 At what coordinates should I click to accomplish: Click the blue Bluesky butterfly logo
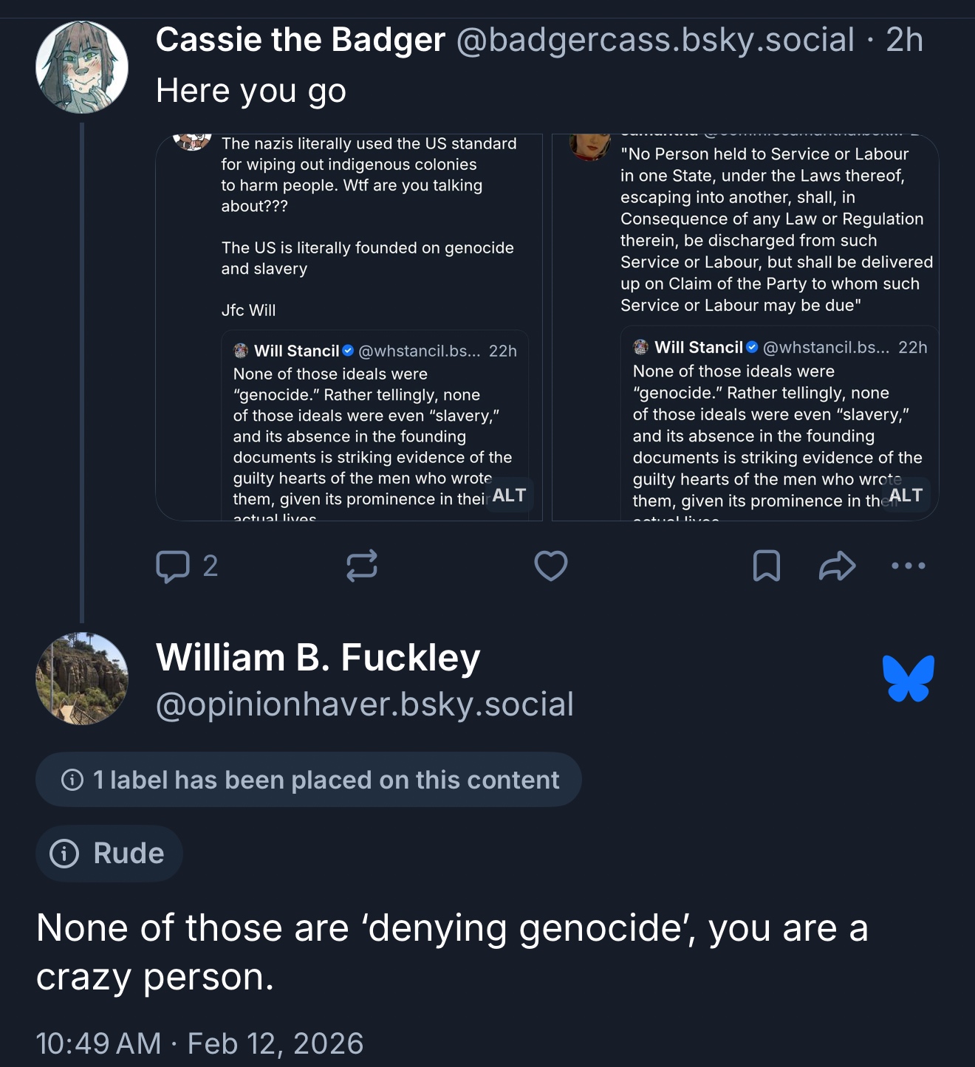pyautogui.click(x=908, y=678)
